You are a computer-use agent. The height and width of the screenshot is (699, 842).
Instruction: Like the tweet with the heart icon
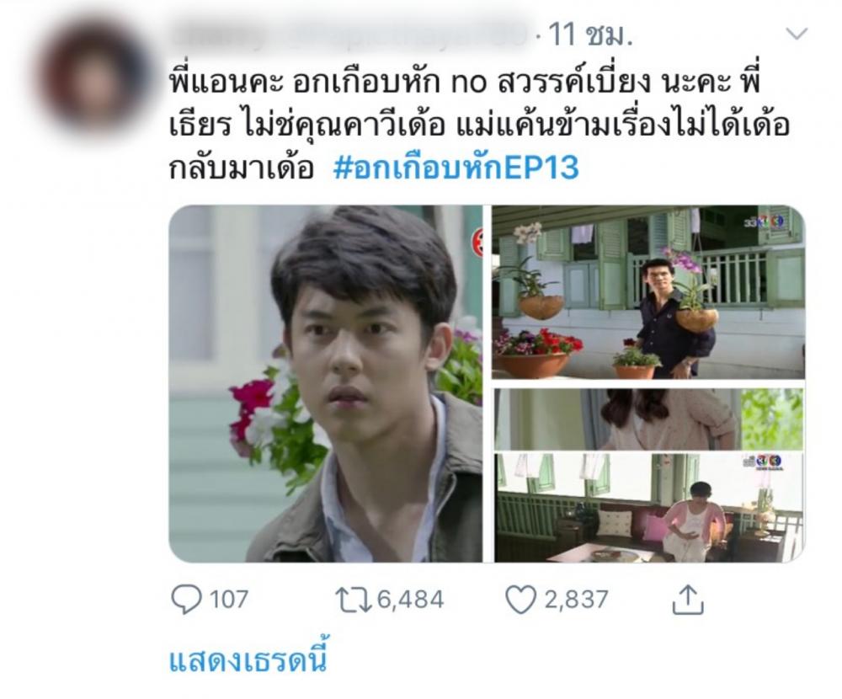[520, 600]
